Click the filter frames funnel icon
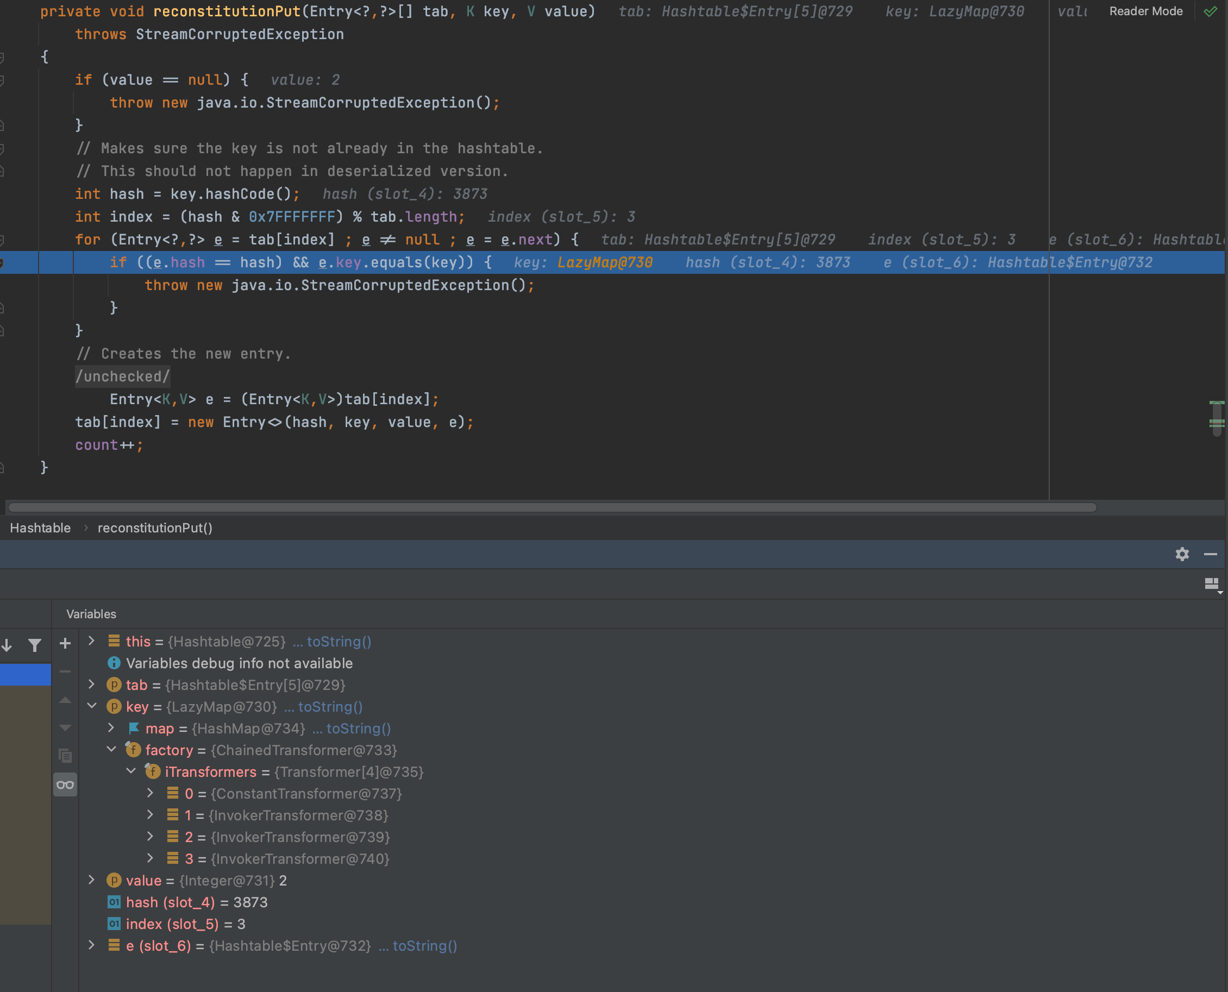Viewport: 1228px width, 992px height. click(34, 645)
